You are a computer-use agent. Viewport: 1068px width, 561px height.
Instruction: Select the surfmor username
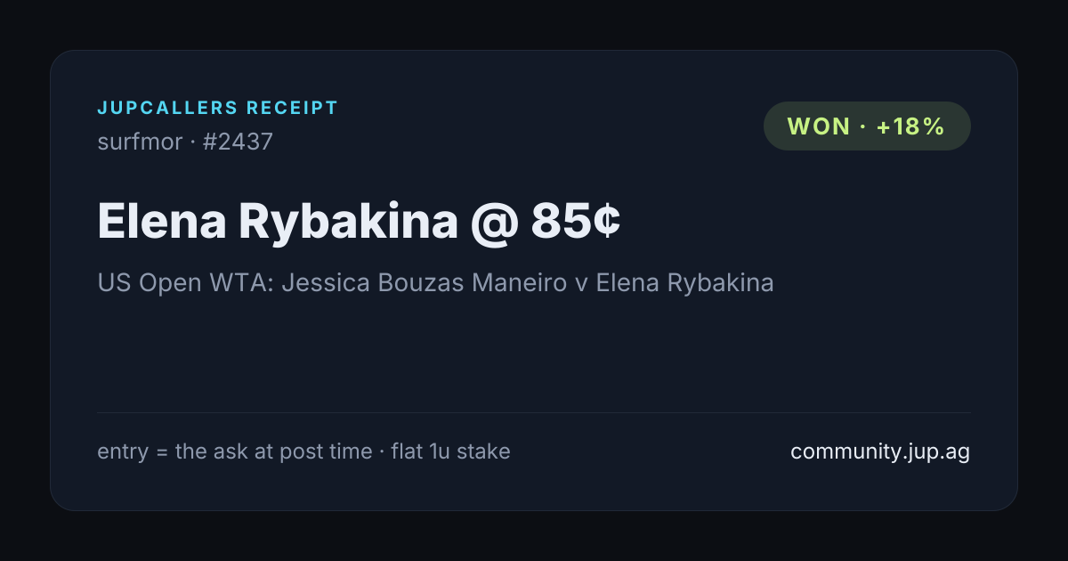140,141
